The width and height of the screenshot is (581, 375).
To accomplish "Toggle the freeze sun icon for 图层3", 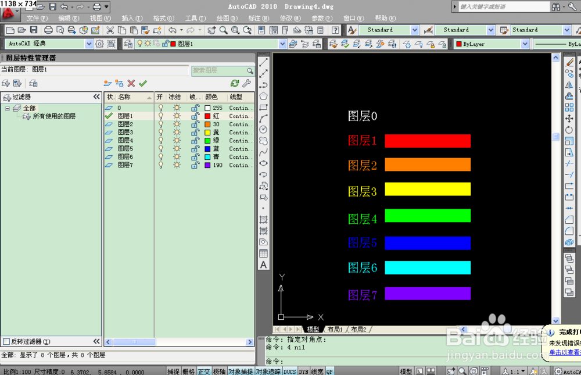I will point(177,133).
